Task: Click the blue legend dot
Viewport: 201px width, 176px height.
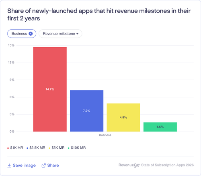Action: tap(27, 148)
